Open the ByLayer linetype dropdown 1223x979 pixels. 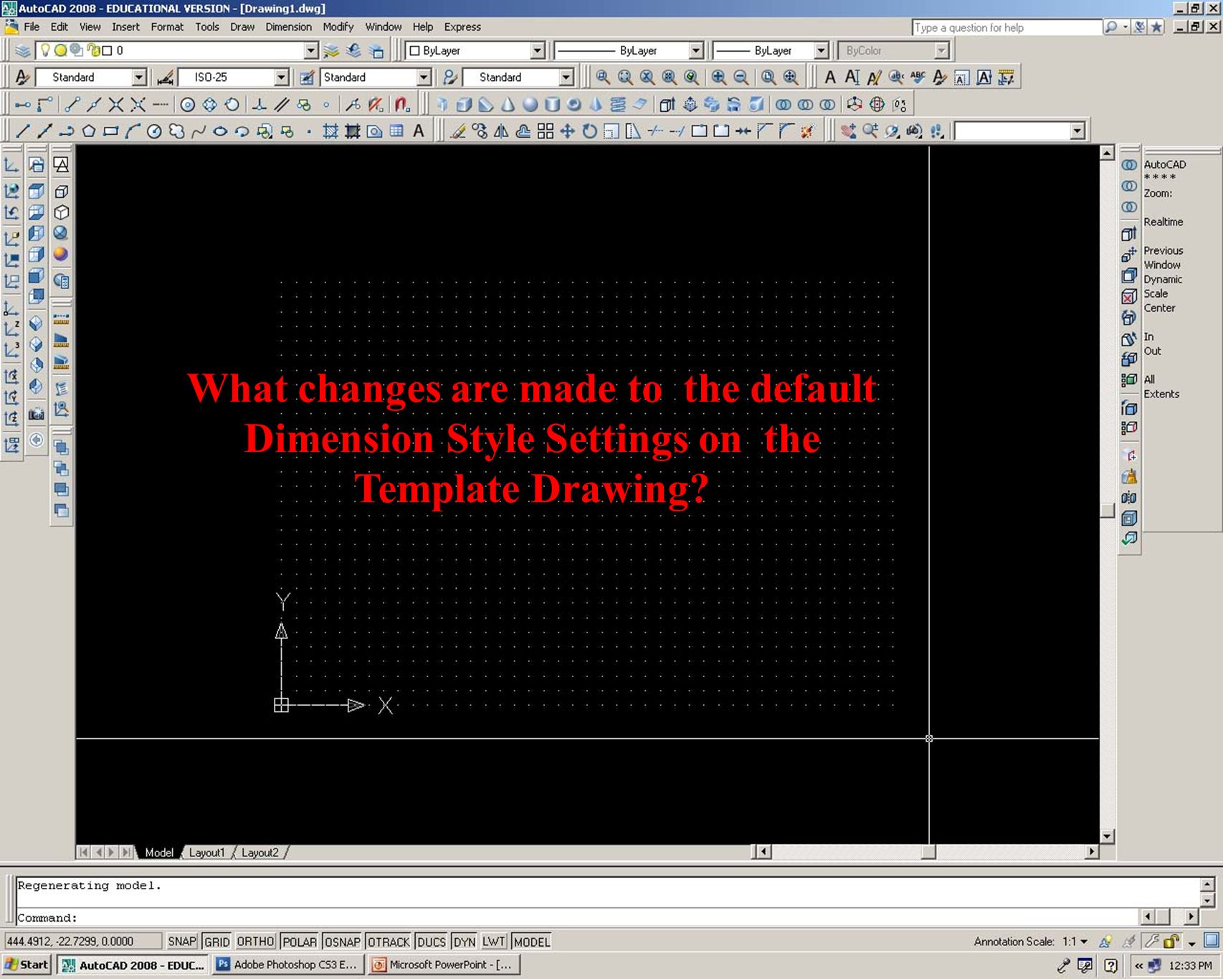(696, 51)
